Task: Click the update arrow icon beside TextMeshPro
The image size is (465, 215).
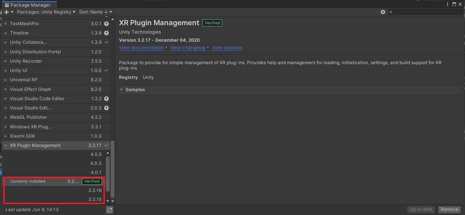Action: coord(106,24)
